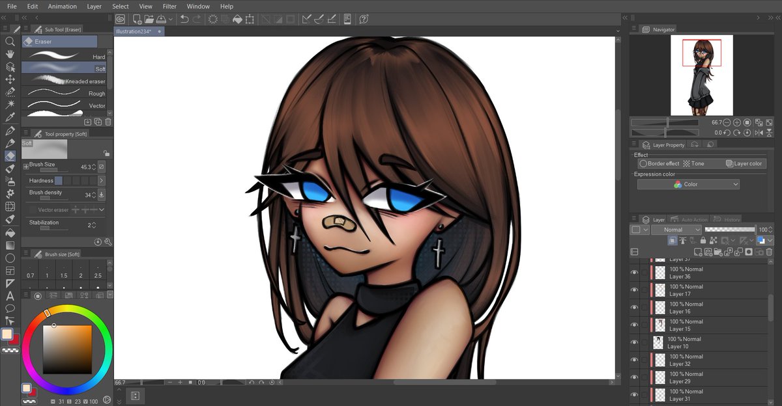Toggle the layer lock icon
The width and height of the screenshot is (782, 406).
(x=702, y=241)
